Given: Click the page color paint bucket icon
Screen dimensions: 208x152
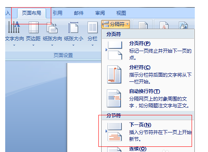Looking at the screenshot, I should pyautogui.click(x=183, y=25).
